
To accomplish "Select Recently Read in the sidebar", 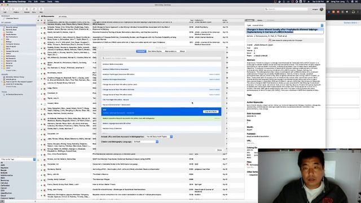I will click(11, 30).
